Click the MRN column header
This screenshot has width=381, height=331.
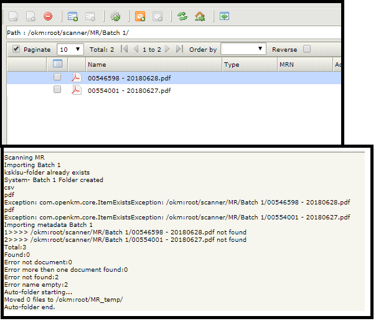pyautogui.click(x=304, y=64)
